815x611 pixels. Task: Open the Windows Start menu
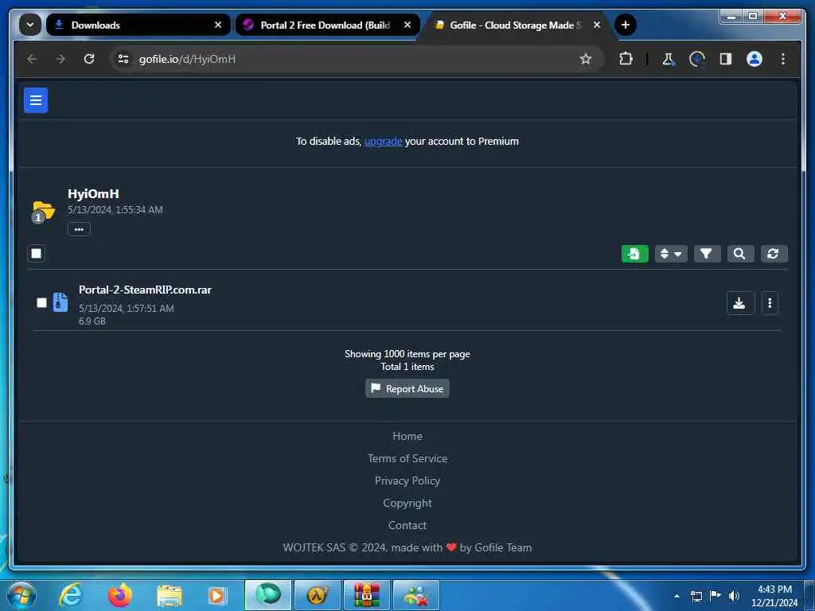(x=21, y=595)
